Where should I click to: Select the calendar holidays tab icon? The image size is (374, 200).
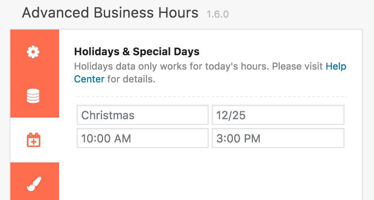tap(34, 140)
